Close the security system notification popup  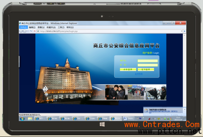(185, 109)
